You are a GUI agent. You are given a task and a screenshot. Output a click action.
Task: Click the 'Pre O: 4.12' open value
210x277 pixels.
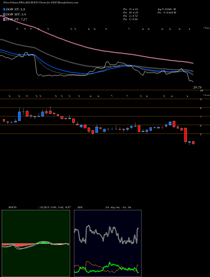[131, 9]
